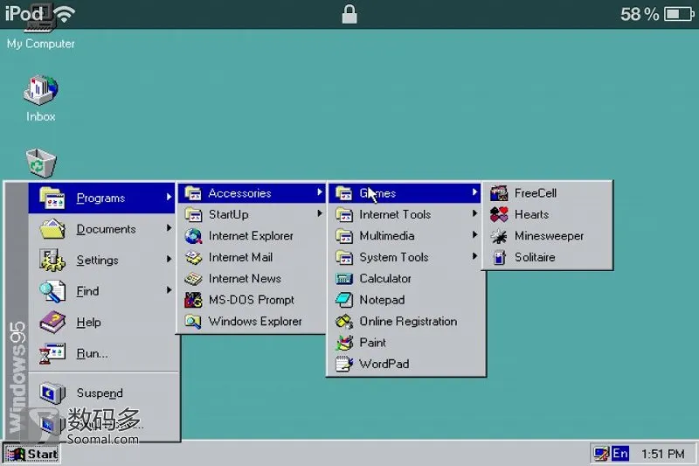Click the En language indicator in tray
The height and width of the screenshot is (466, 699).
pyautogui.click(x=620, y=454)
